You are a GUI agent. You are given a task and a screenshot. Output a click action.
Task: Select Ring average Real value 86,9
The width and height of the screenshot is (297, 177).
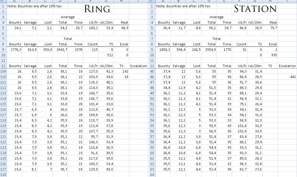point(121,28)
